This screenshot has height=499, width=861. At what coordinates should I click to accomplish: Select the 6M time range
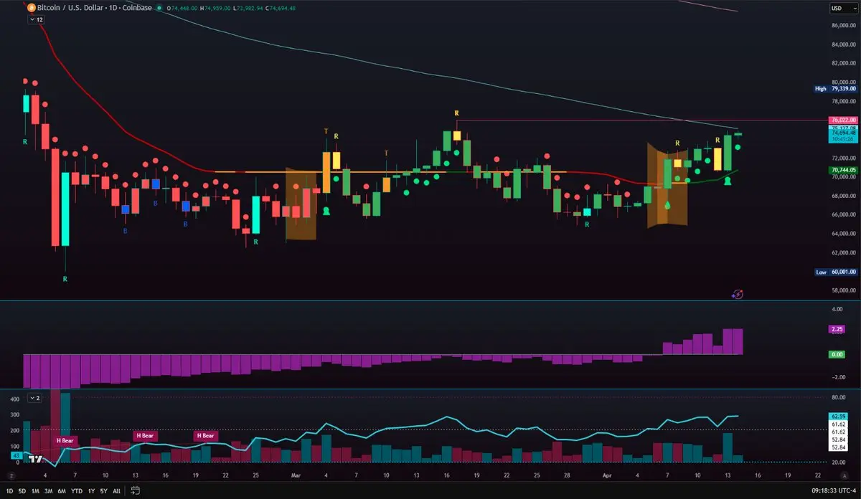[x=61, y=491]
